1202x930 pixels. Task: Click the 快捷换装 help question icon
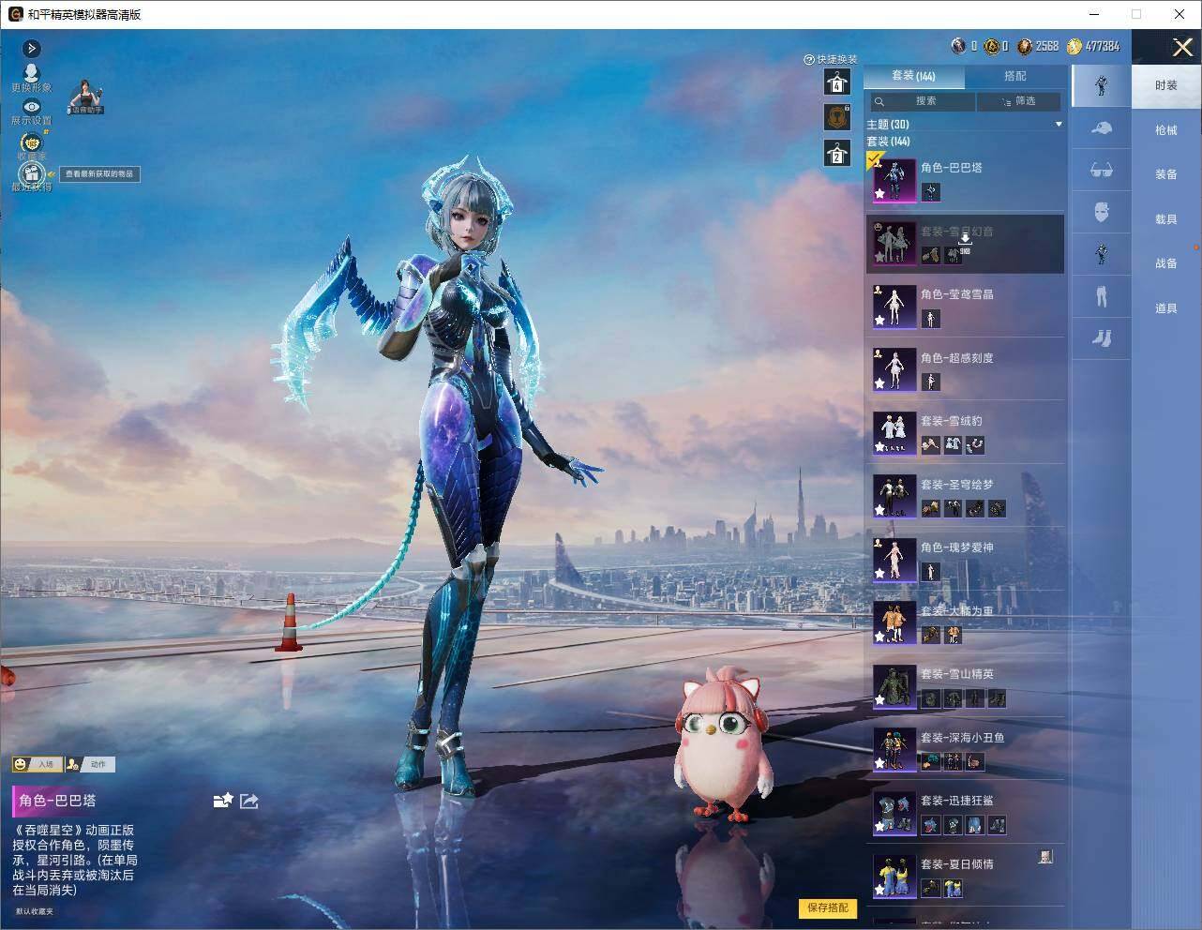pyautogui.click(x=808, y=59)
